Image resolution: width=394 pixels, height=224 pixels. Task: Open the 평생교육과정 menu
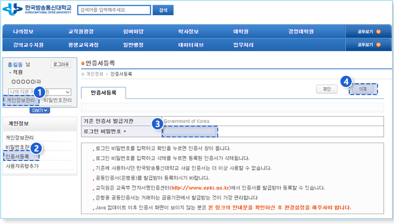coord(83,45)
